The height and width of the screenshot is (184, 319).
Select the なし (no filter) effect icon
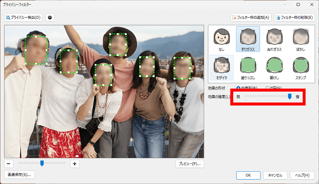pyautogui.click(x=221, y=39)
